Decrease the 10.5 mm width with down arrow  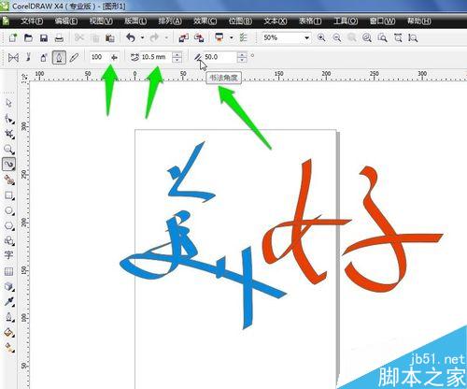click(177, 60)
